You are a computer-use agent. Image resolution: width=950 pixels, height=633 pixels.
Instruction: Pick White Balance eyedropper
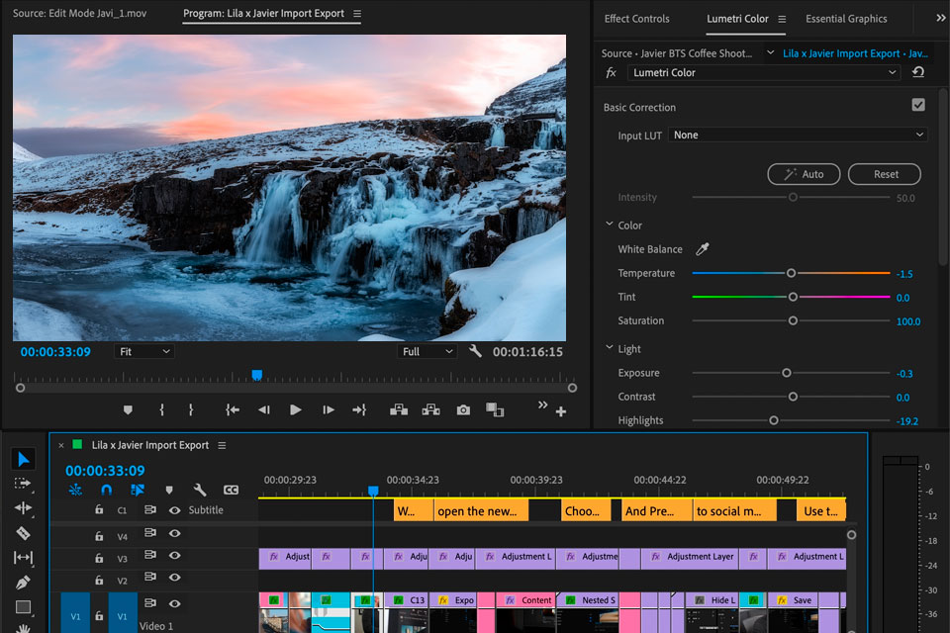(703, 249)
